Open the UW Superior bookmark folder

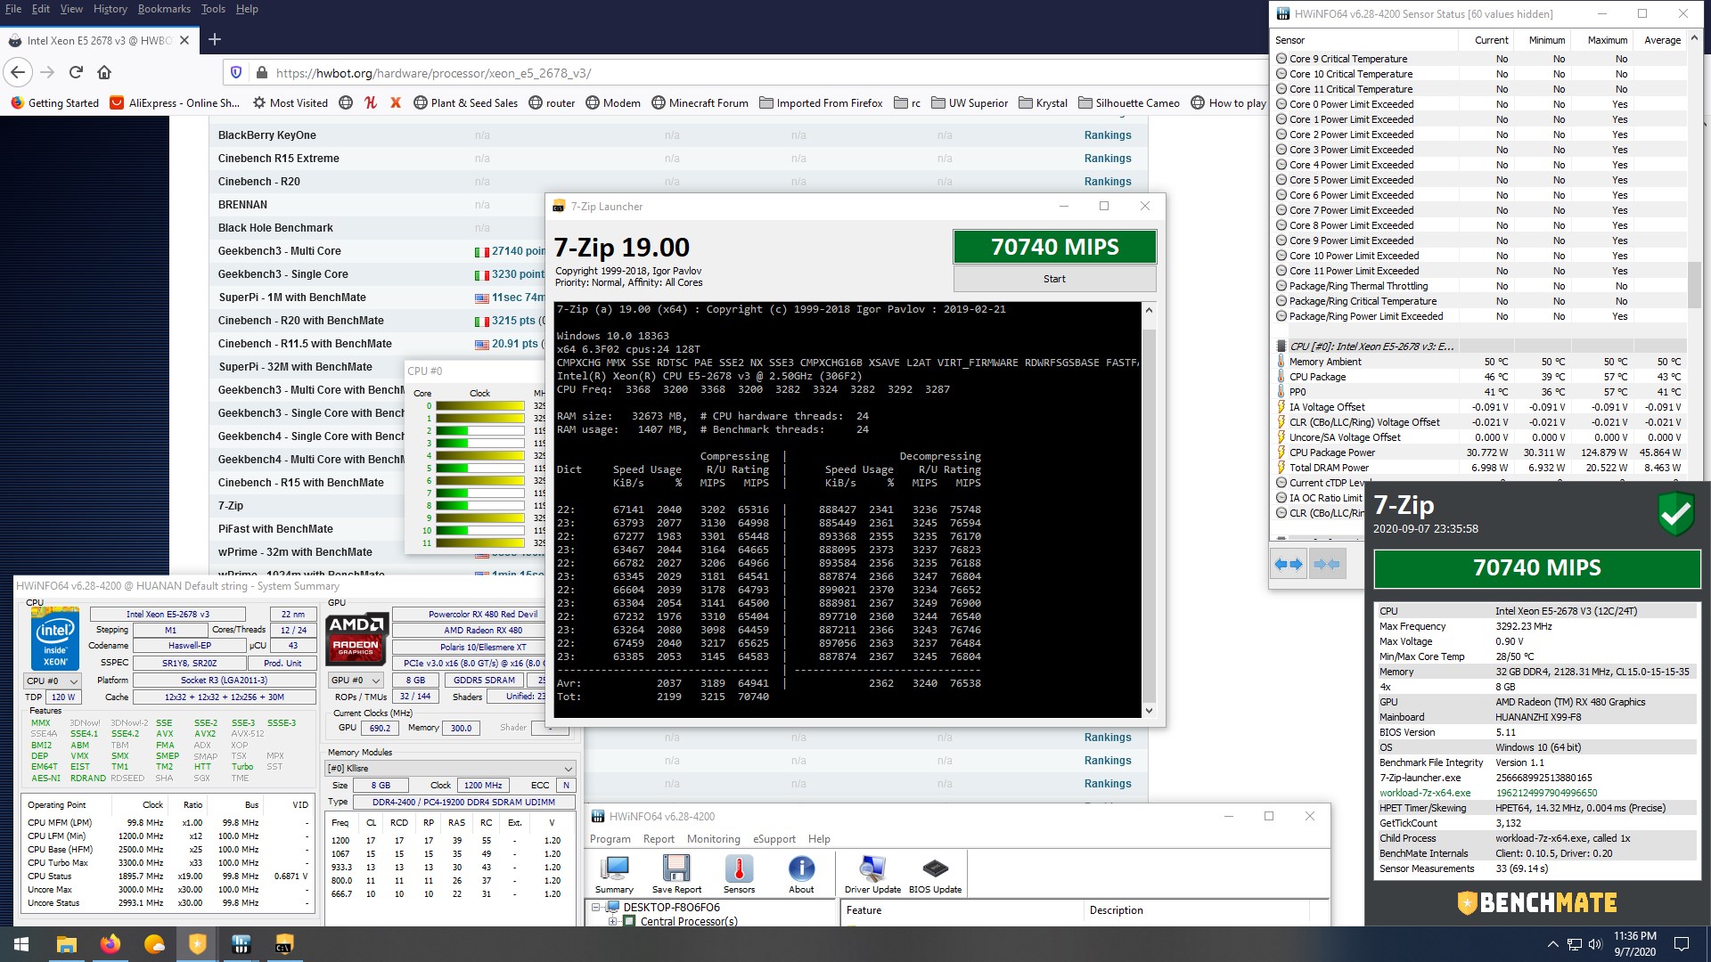tap(970, 102)
